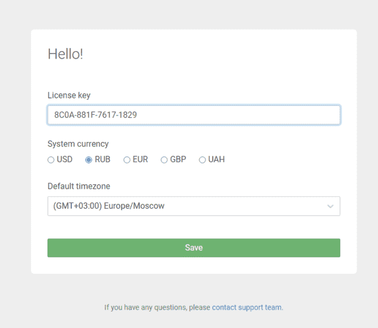Viewport: 378px width, 328px height.
Task: Open the contact support team link
Action: [247, 307]
